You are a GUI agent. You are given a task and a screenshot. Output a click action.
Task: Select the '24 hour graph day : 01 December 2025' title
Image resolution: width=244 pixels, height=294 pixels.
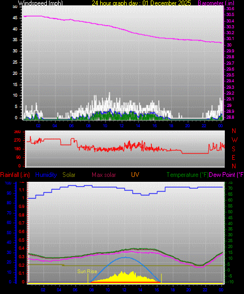141,3
